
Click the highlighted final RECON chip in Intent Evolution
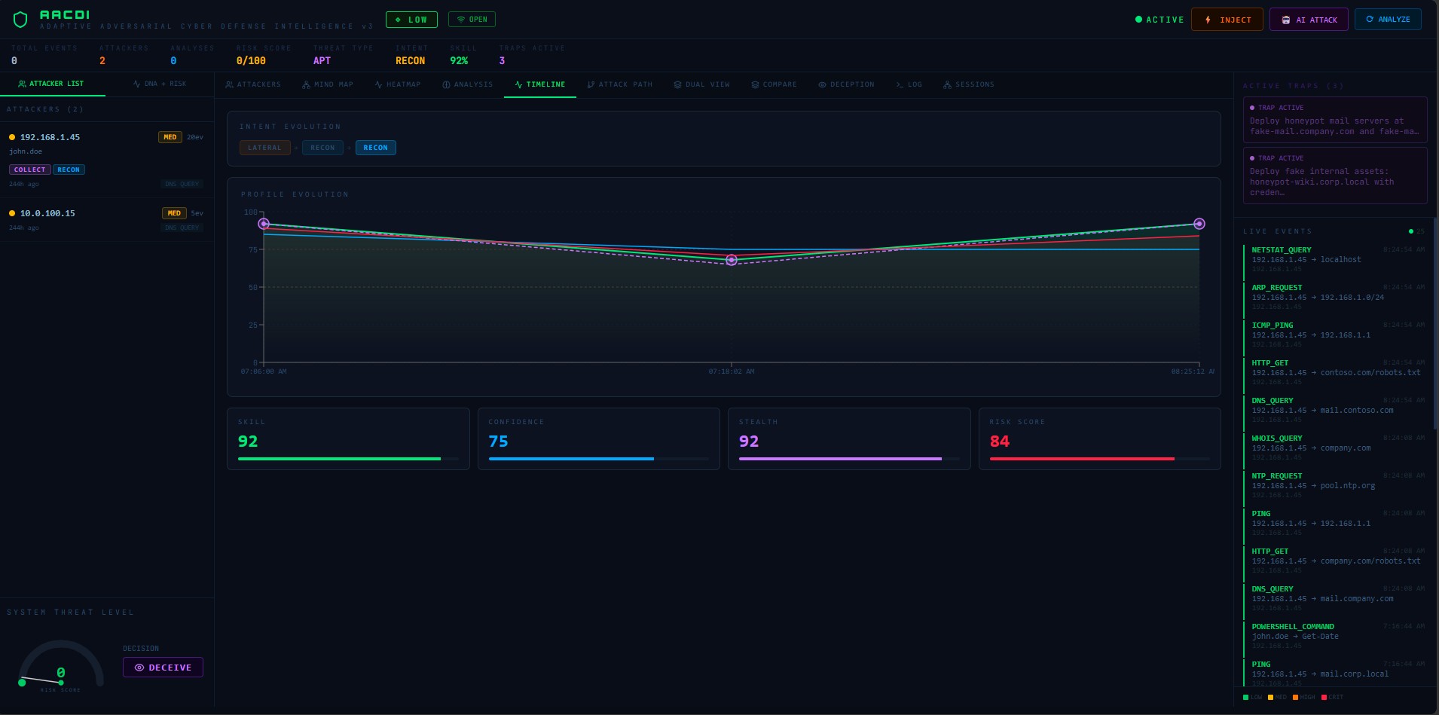coord(376,148)
